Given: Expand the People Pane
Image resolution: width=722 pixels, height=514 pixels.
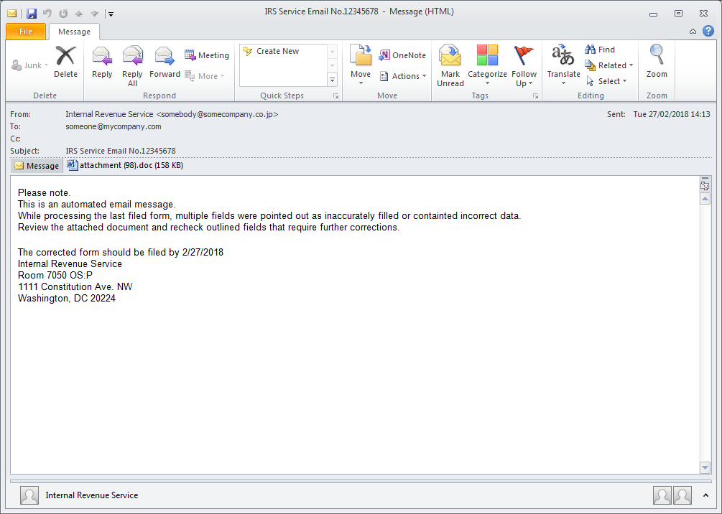Looking at the screenshot, I should click(x=705, y=495).
